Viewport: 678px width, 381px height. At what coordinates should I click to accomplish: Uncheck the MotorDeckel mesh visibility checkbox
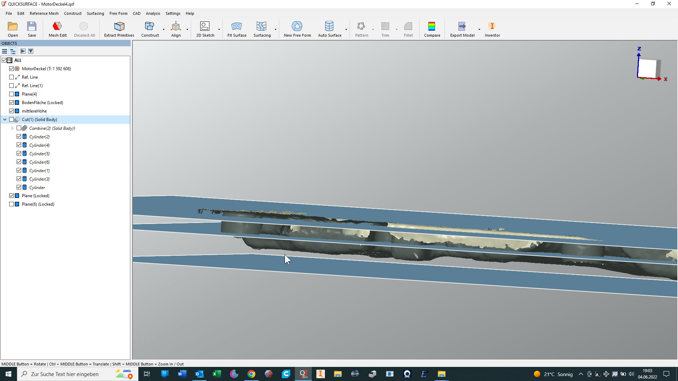[12, 69]
